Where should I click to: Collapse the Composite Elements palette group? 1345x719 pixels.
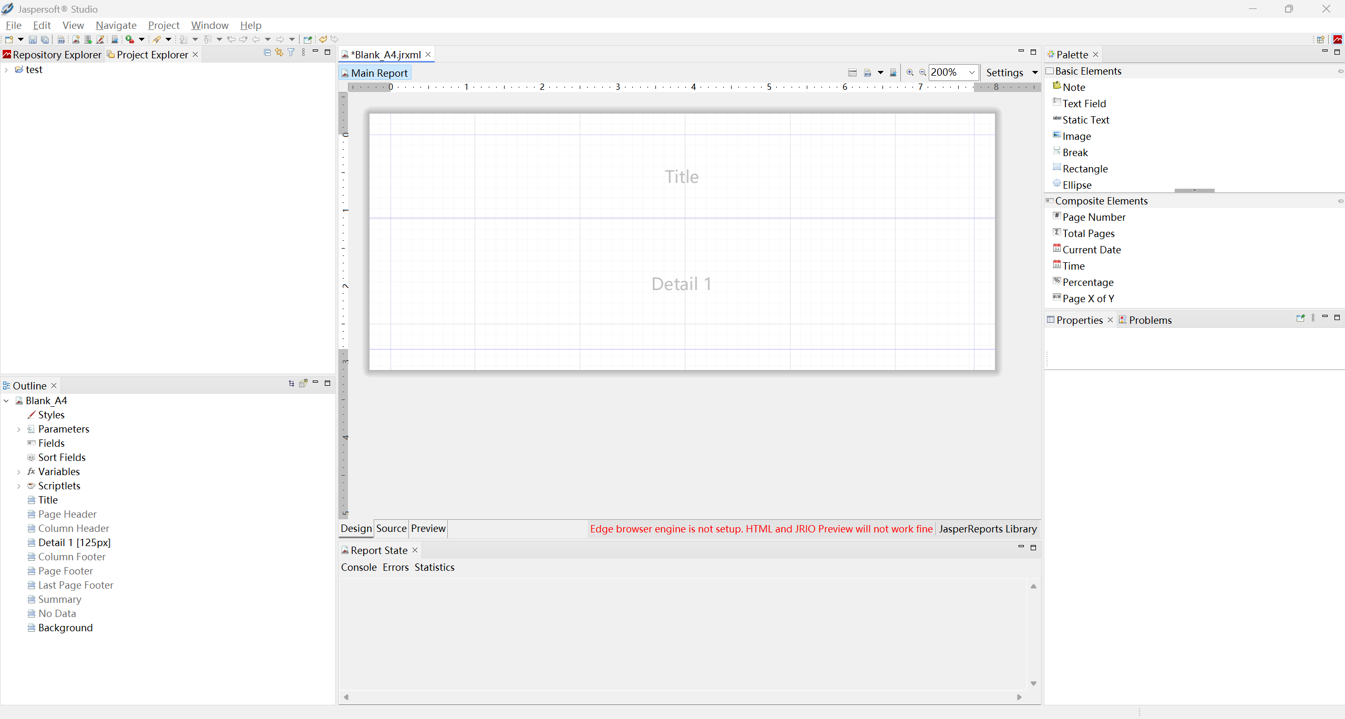point(1101,201)
